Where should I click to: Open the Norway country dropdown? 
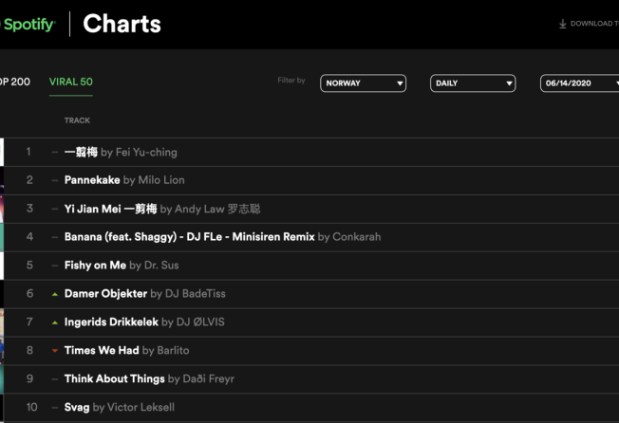pos(363,83)
